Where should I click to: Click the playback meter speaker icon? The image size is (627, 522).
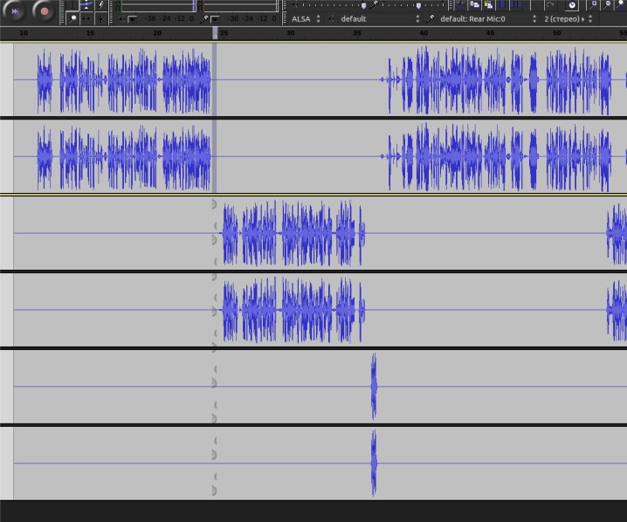[x=122, y=19]
